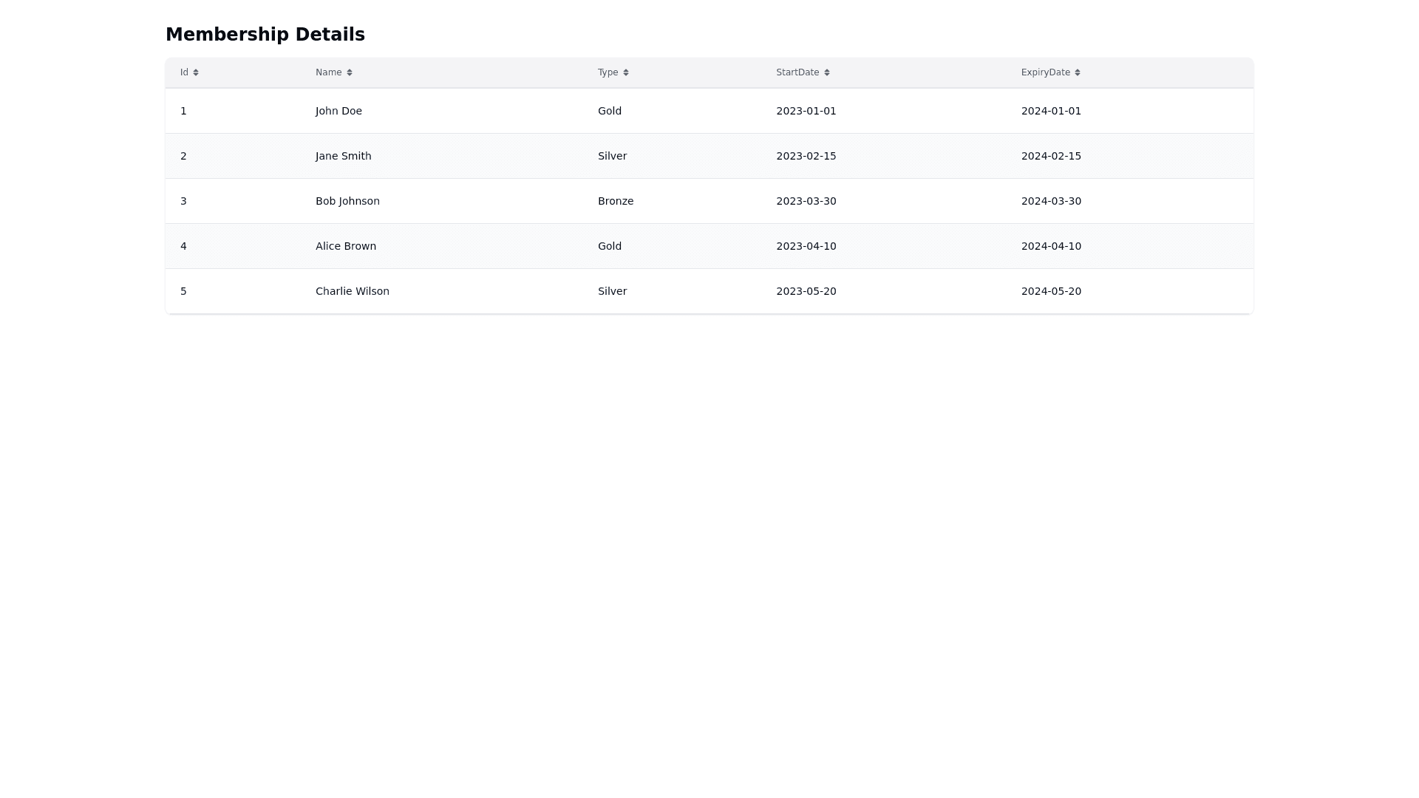Click Silver type in Charlie Wilson's row
The width and height of the screenshot is (1419, 798).
point(612,291)
